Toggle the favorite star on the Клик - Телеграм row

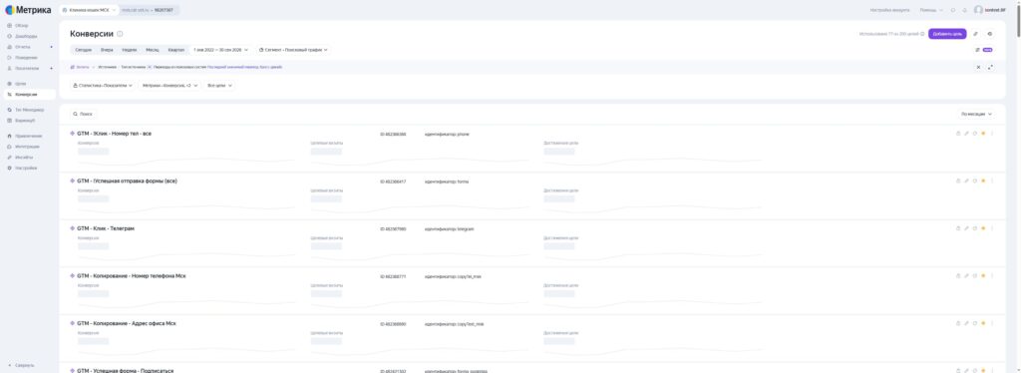(x=983, y=228)
